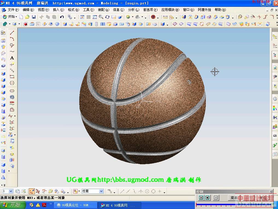This screenshot has width=278, height=209.
Task: Open the Windows 开始 Start button
Action: (12, 205)
